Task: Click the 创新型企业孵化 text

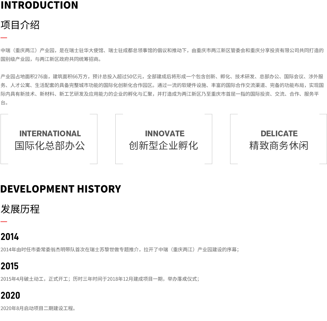Action: (163, 146)
